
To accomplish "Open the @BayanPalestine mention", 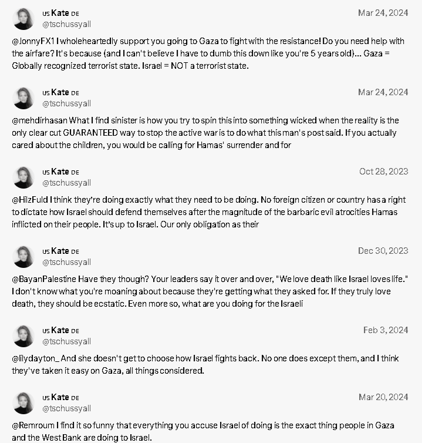I will 44,280.
